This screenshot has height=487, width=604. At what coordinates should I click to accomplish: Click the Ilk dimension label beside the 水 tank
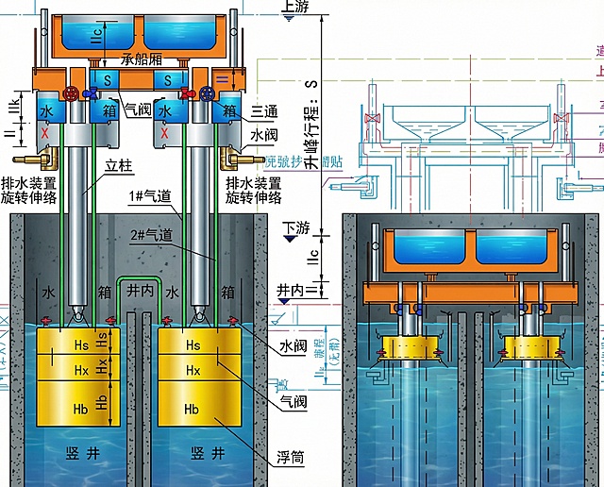coord(15,107)
